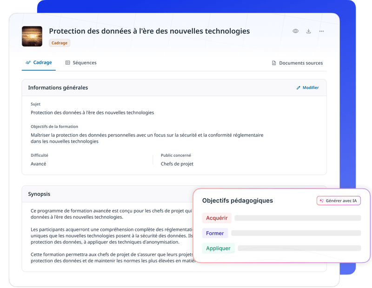Click Modifier in Informations générales
Screen dimensions: 372x288
click(308, 87)
